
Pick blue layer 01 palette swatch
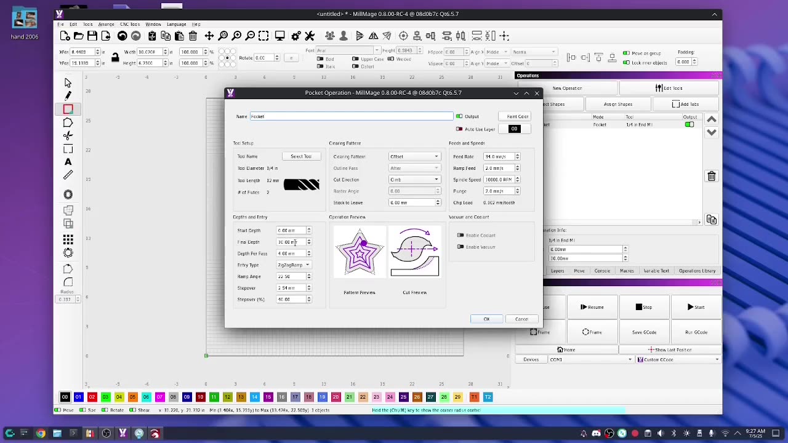[x=78, y=397]
